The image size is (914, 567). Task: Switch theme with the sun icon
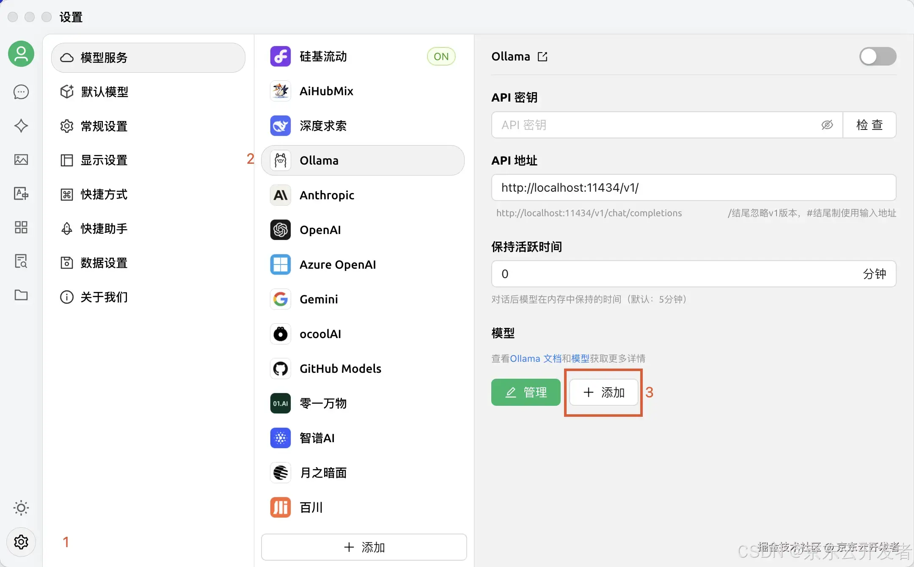tap(21, 508)
